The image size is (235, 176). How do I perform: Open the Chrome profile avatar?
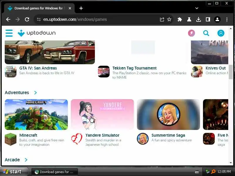pos(217,19)
